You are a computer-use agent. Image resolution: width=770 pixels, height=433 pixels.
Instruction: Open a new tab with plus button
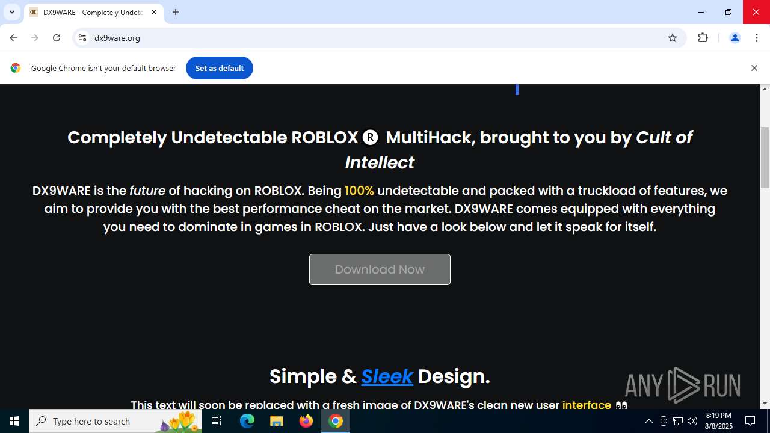pyautogui.click(x=176, y=12)
